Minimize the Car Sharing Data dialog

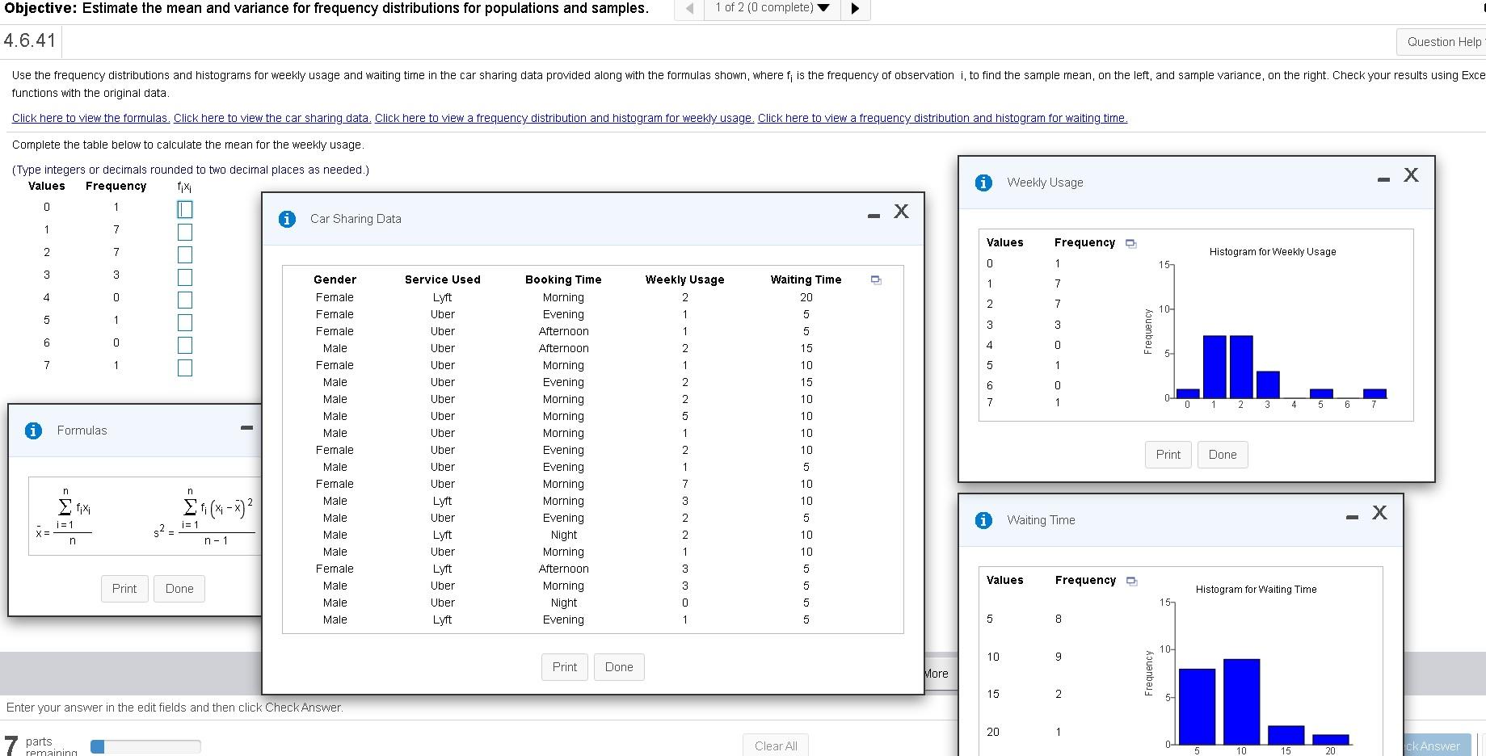click(x=873, y=216)
